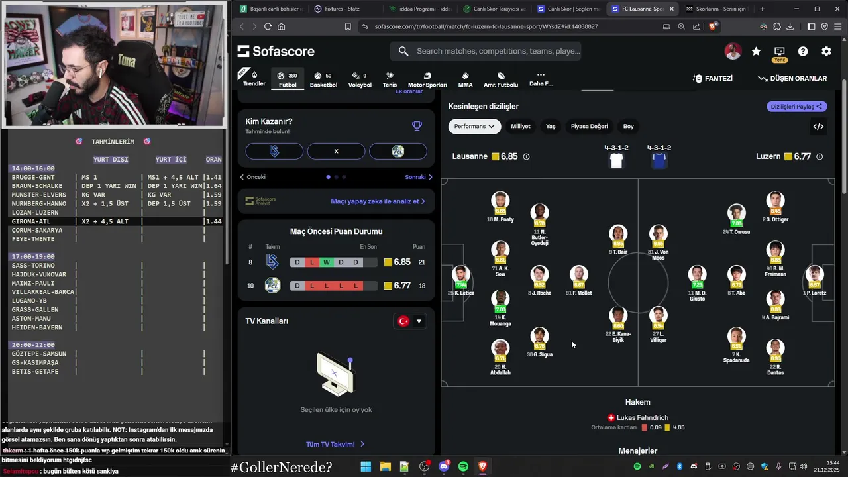This screenshot has width=848, height=477.
Task: Select the Basketbol sport icon
Action: click(323, 79)
